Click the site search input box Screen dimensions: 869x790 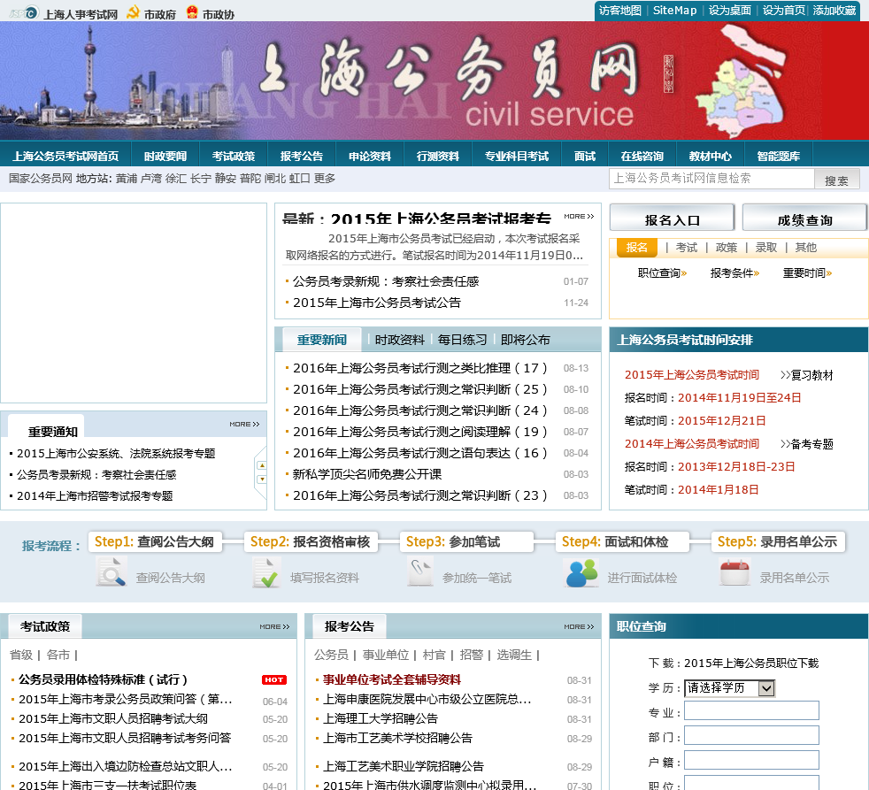(711, 179)
